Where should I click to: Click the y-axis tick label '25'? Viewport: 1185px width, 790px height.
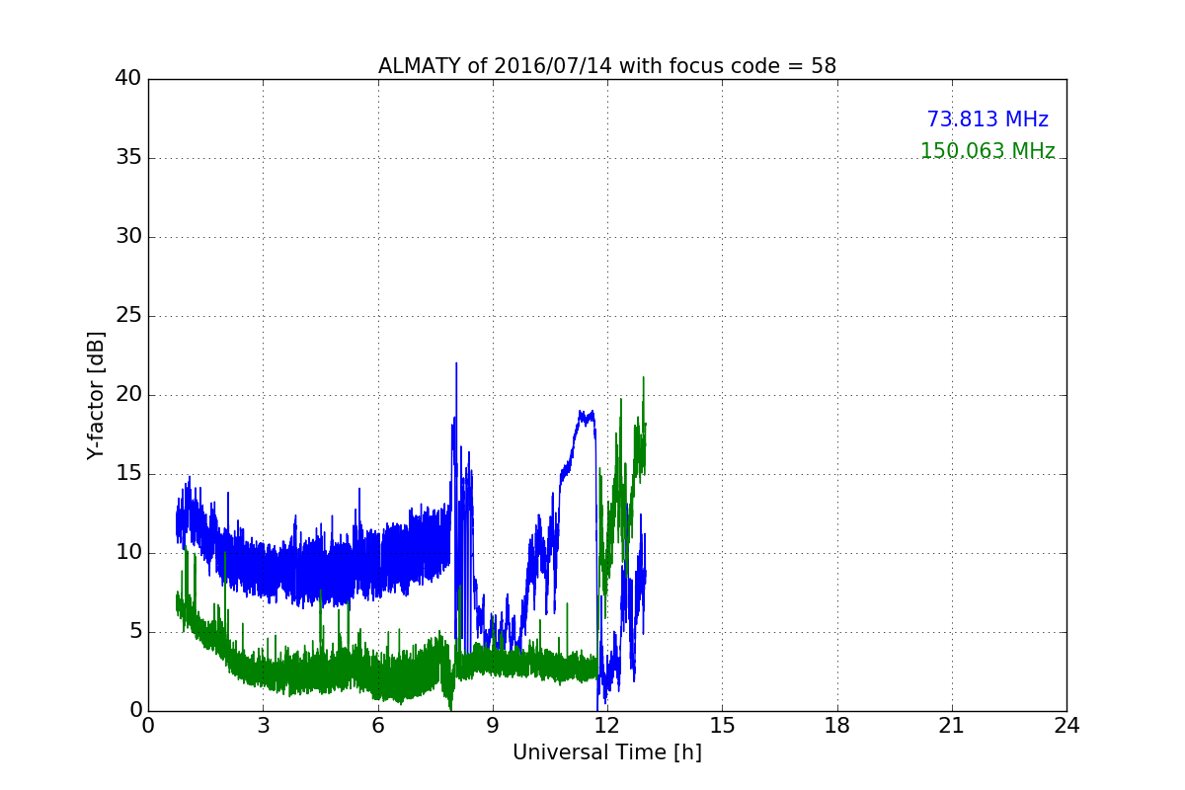tap(128, 316)
